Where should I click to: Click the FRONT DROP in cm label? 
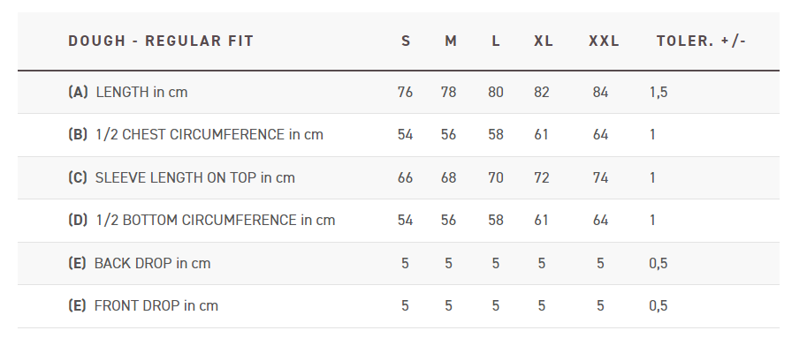coord(143,305)
